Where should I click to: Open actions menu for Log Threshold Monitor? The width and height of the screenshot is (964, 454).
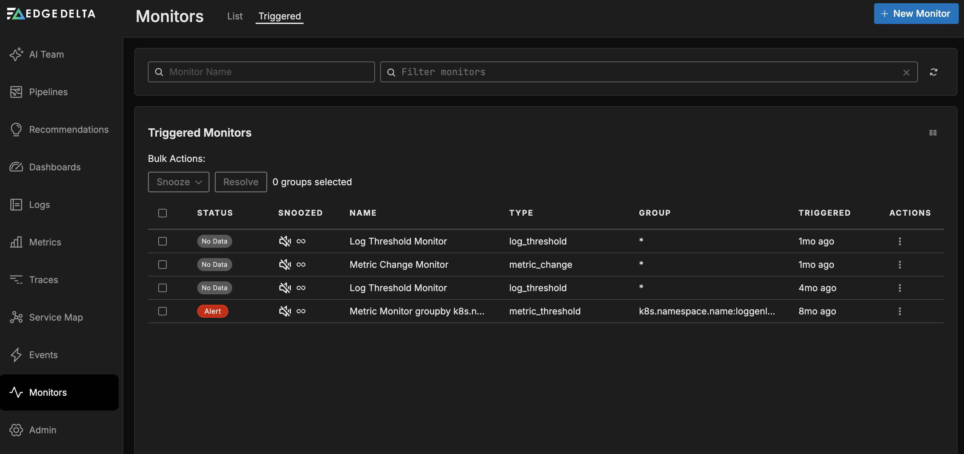[900, 241]
